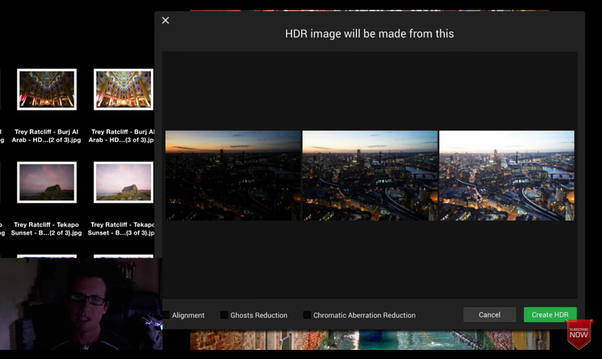Click the Create HDR button

(550, 315)
